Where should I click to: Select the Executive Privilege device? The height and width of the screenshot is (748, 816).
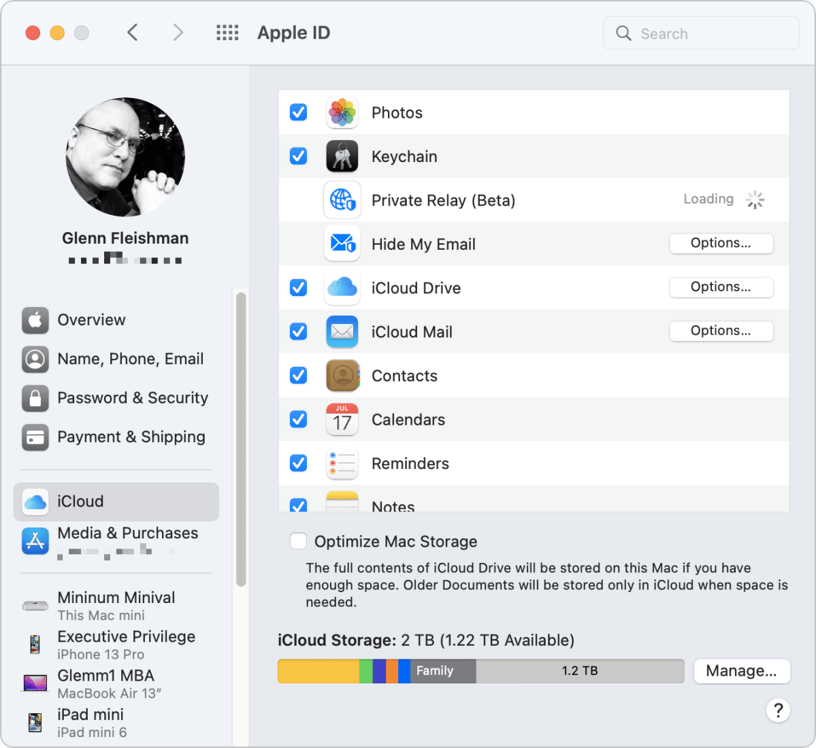(x=116, y=645)
